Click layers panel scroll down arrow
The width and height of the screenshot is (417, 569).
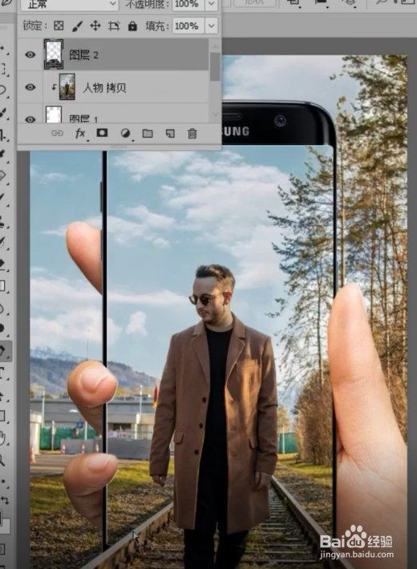[216, 115]
